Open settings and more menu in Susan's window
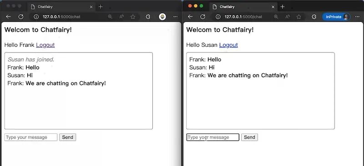 pyautogui.click(x=358, y=17)
